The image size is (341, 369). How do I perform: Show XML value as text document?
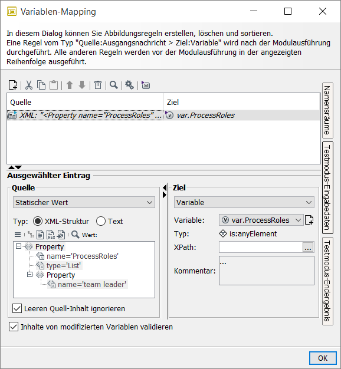click(40, 235)
